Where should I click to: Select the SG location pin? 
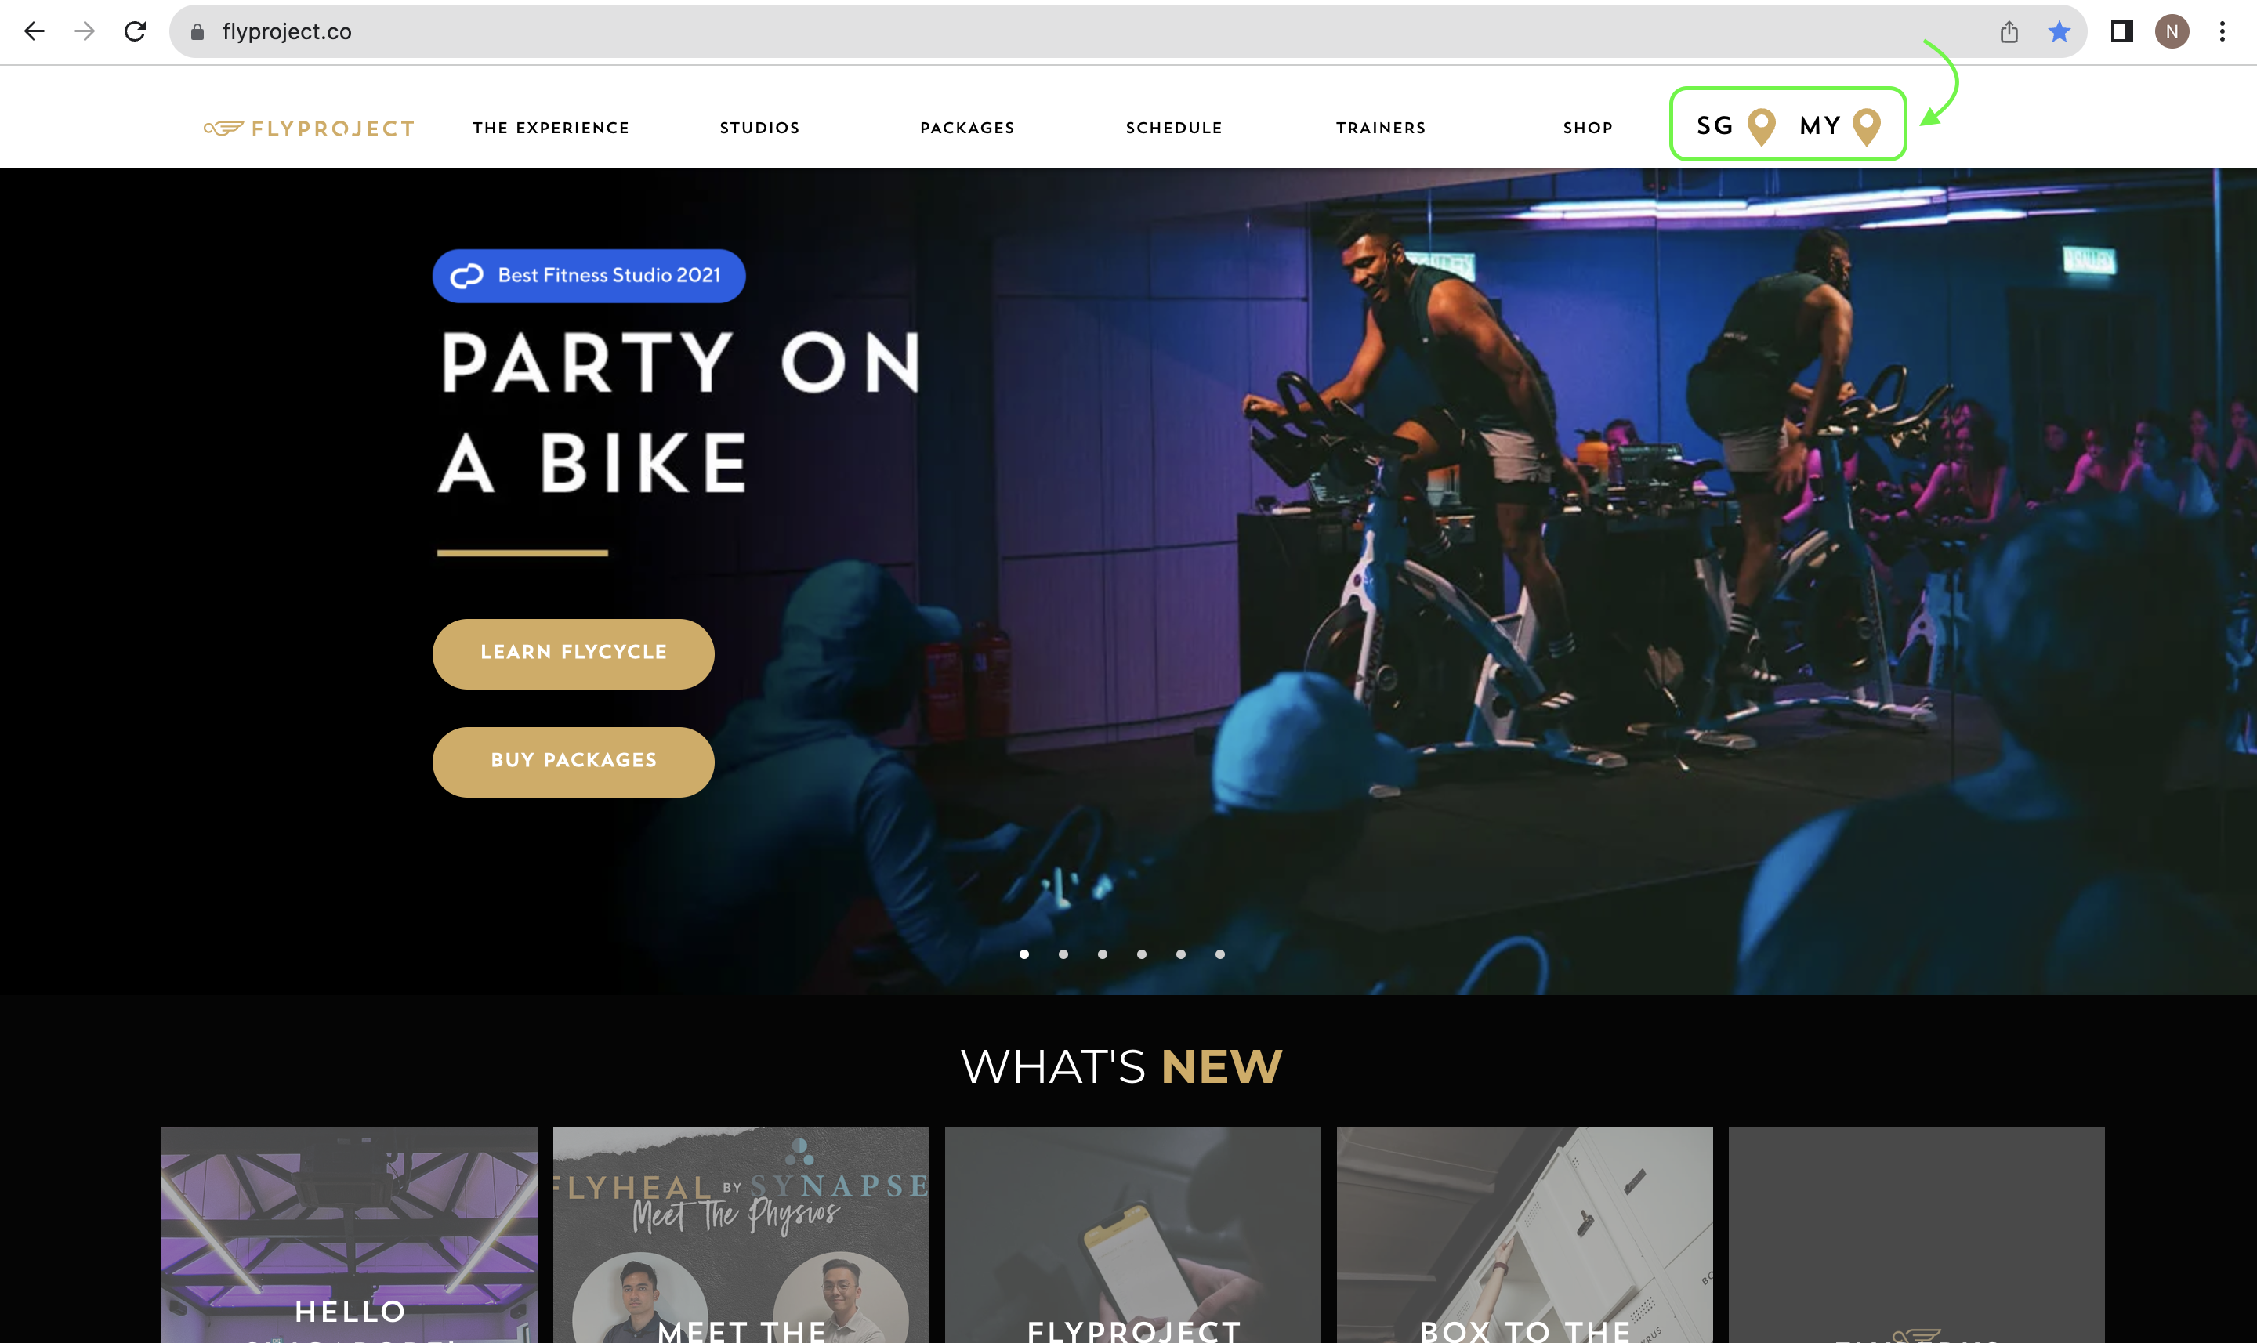1761,127
